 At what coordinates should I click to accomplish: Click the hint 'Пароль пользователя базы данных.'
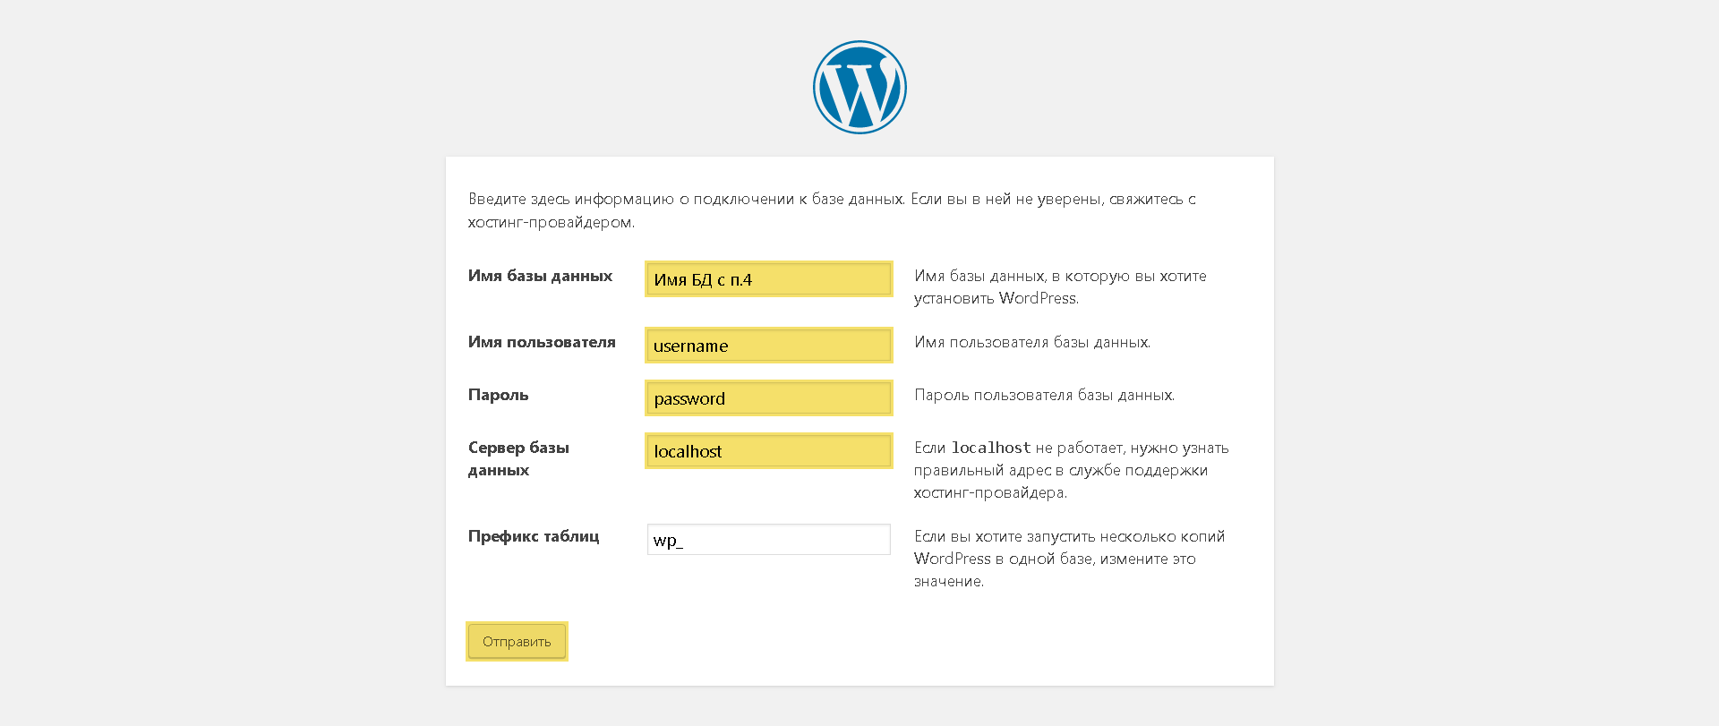[x=1044, y=395]
